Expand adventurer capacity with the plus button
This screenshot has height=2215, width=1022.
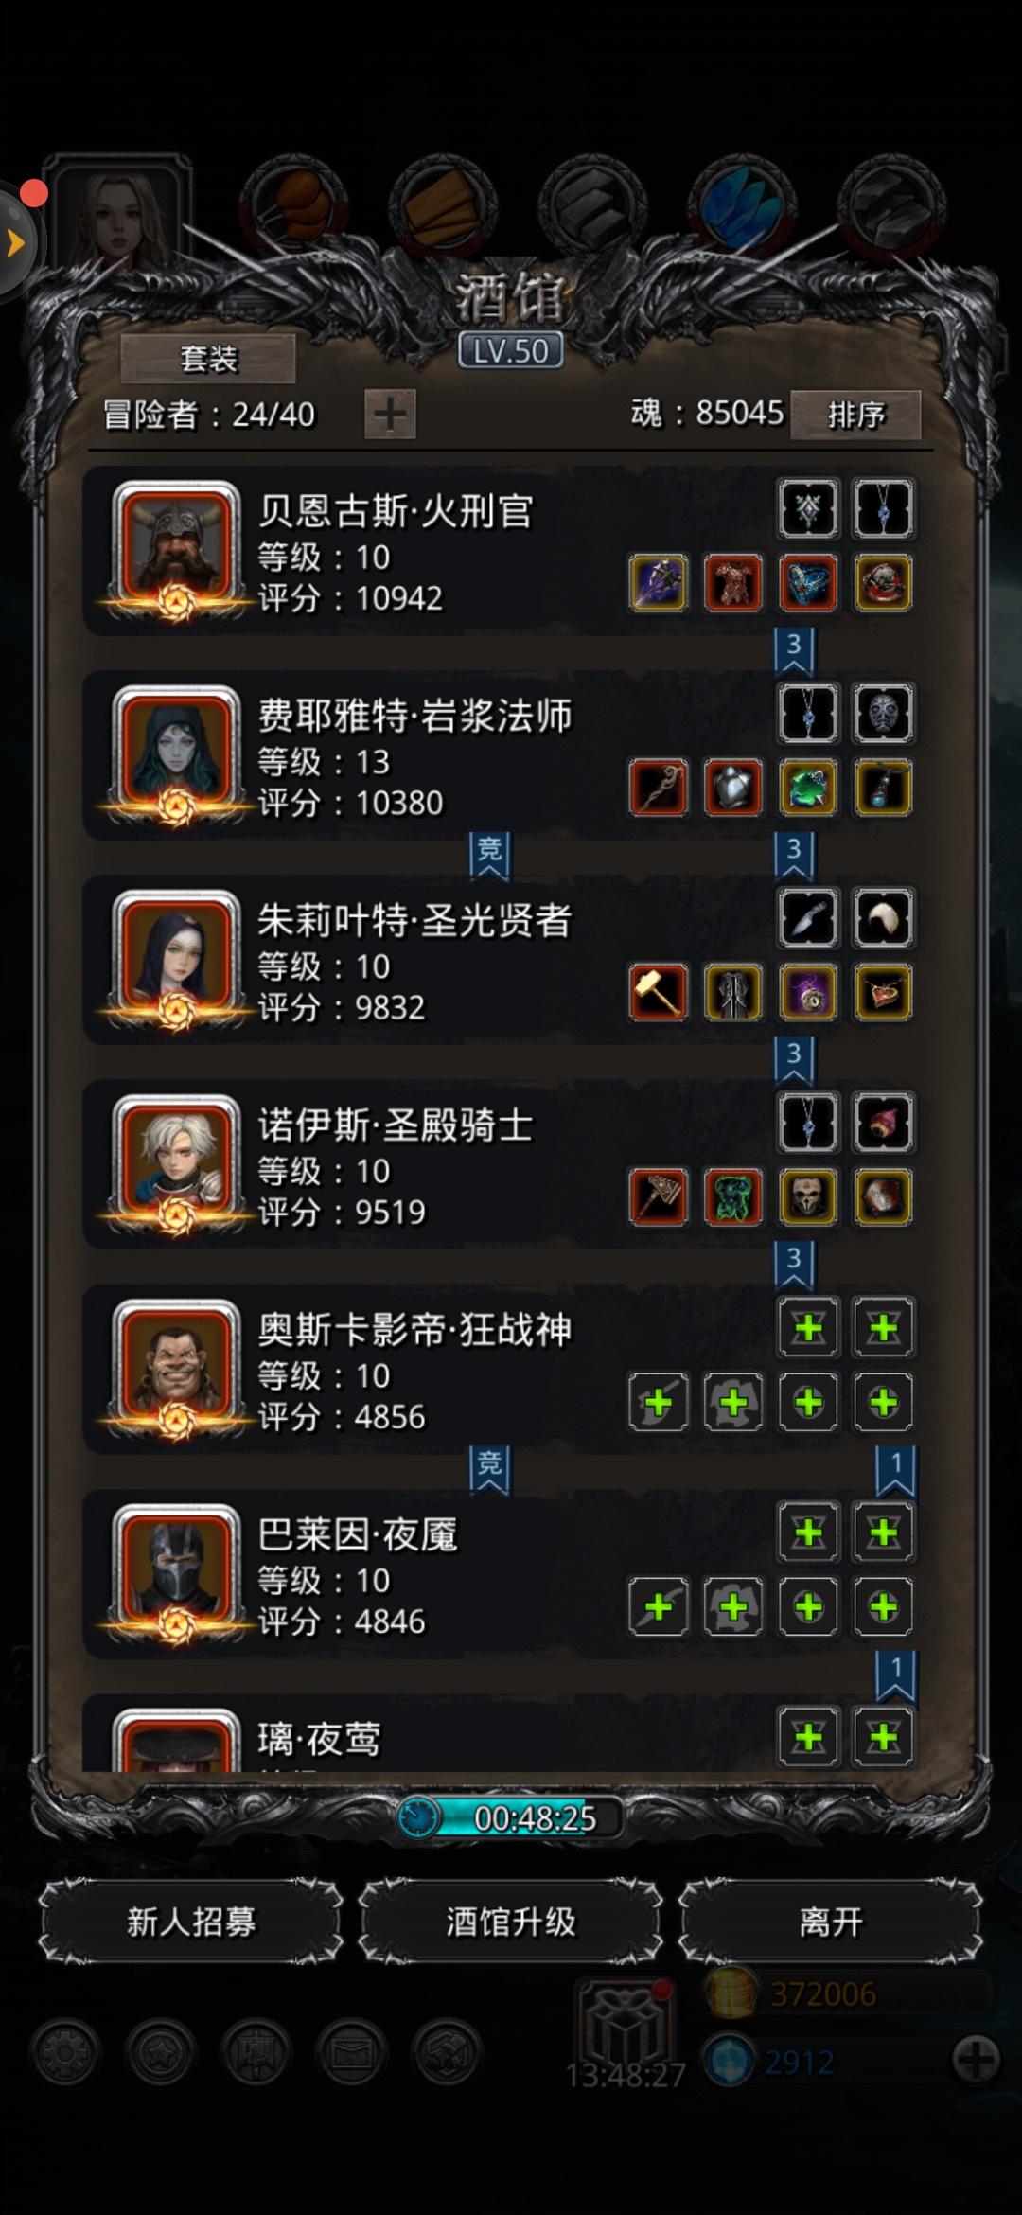[x=390, y=415]
